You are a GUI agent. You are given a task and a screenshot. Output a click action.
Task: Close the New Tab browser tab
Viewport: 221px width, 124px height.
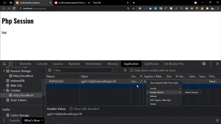(x=128, y=3)
